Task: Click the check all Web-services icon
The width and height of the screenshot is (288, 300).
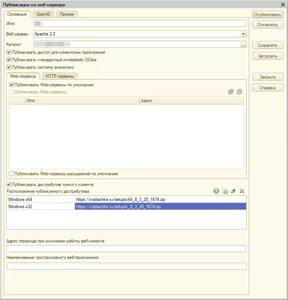Action: click(x=231, y=92)
